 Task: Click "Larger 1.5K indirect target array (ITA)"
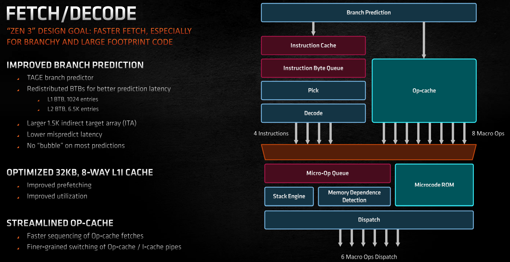tap(82, 123)
